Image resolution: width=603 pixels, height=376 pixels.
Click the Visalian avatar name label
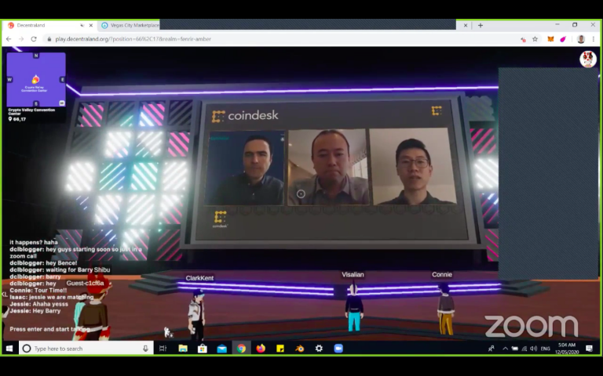point(353,274)
